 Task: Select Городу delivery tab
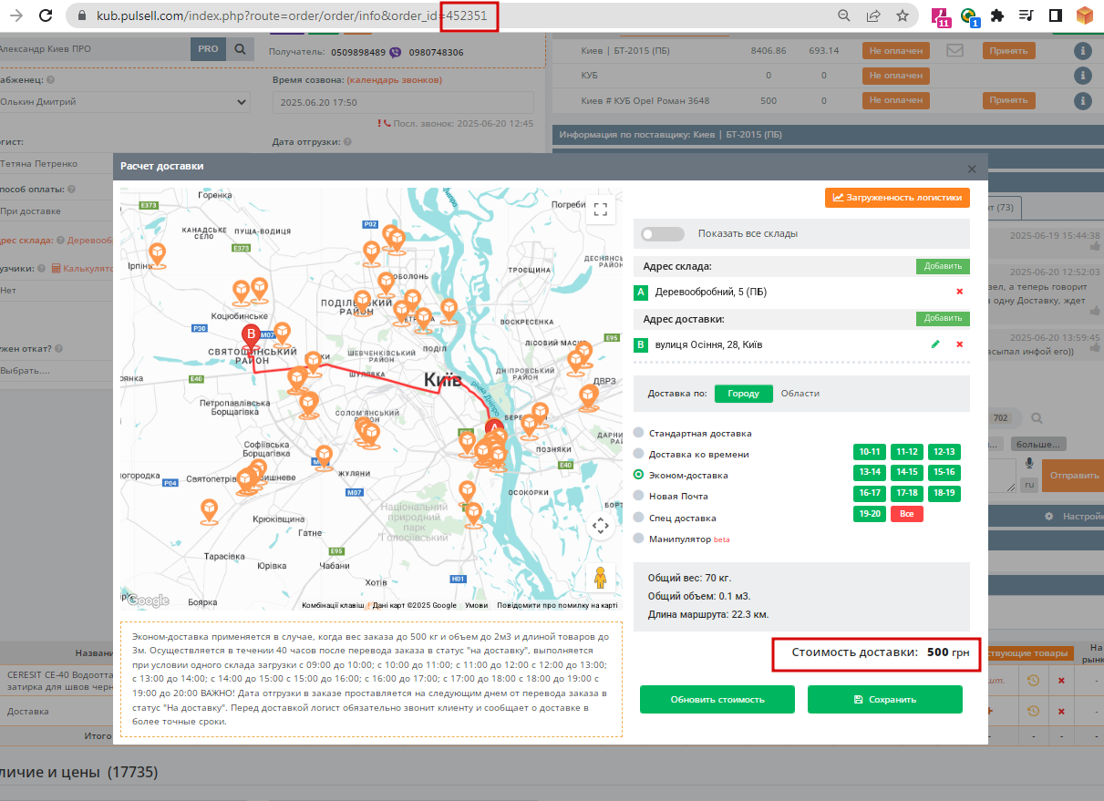[744, 394]
